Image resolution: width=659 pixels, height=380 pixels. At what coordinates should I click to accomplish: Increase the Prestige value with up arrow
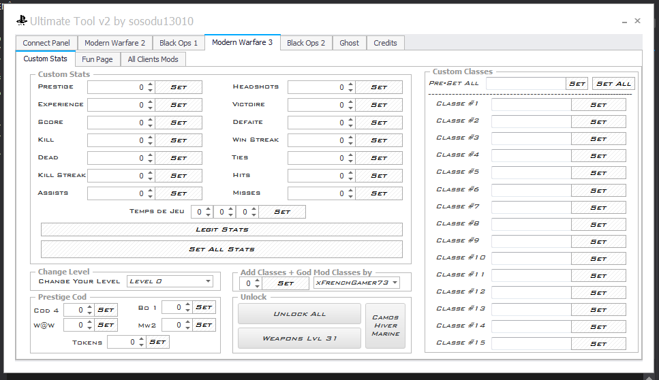[150, 84]
